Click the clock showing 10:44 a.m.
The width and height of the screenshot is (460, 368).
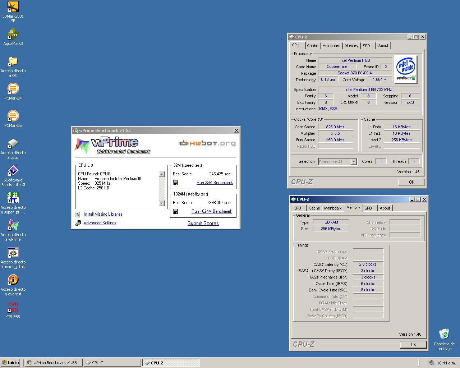click(446, 363)
